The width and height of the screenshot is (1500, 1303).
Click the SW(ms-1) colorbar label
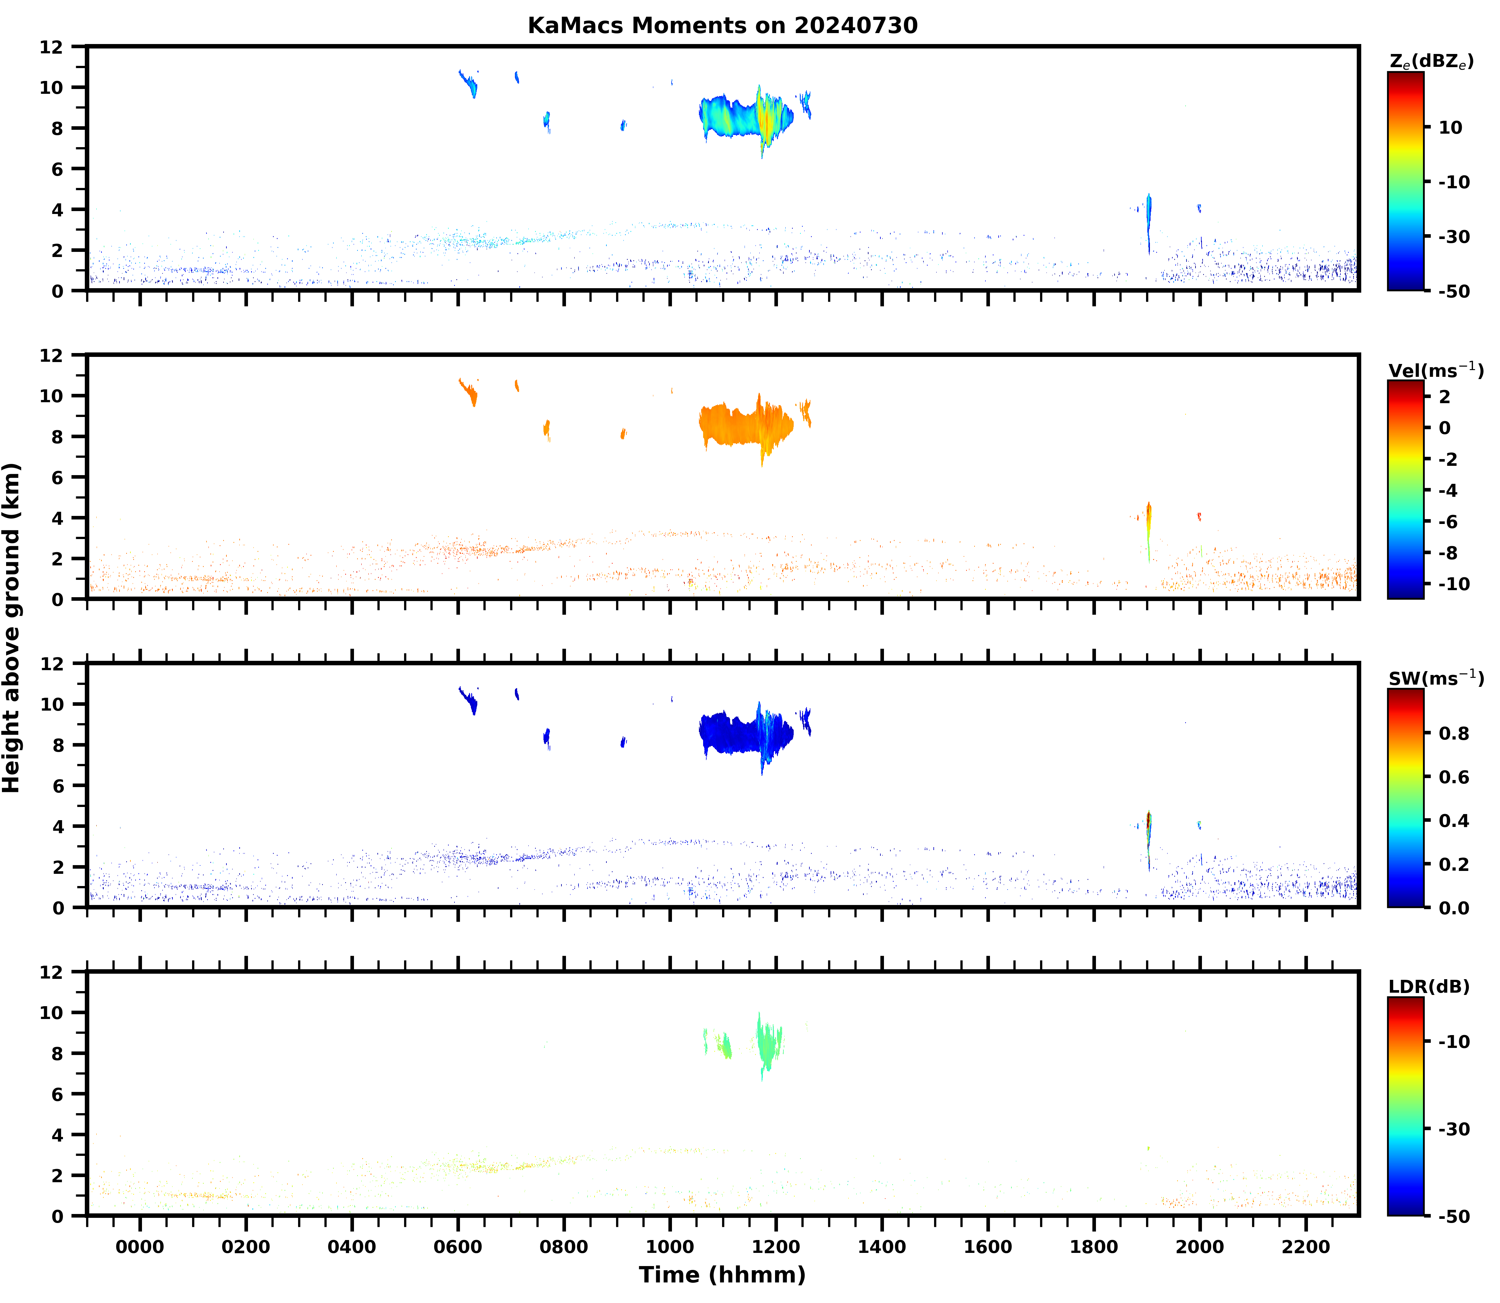pos(1435,678)
